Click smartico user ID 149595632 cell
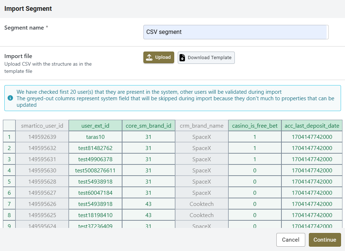 (42, 148)
